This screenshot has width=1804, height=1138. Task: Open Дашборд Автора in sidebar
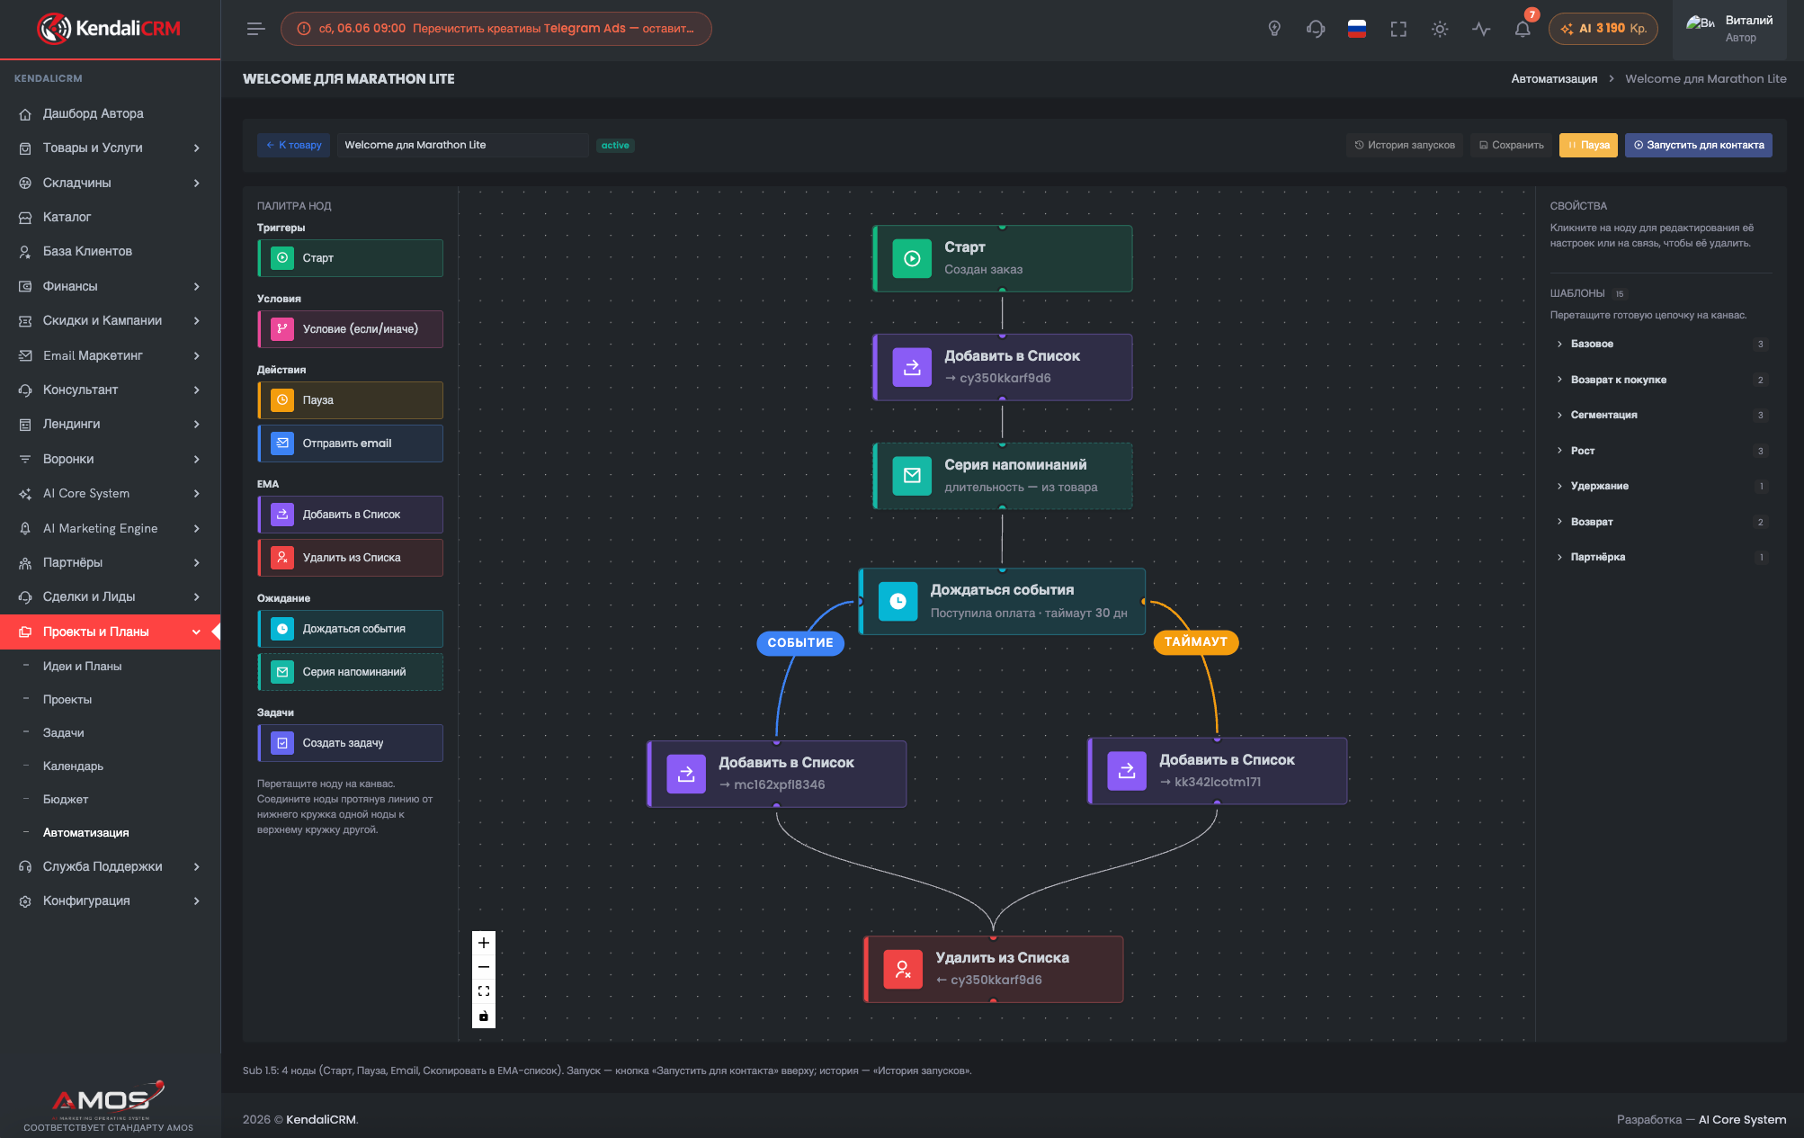click(110, 113)
